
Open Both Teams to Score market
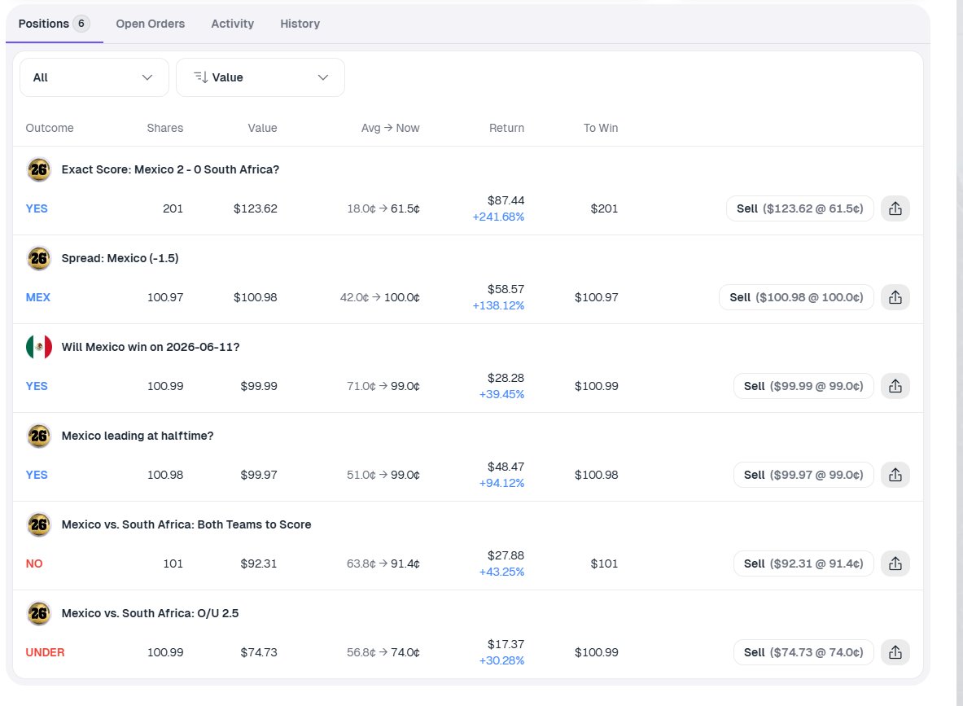(186, 524)
